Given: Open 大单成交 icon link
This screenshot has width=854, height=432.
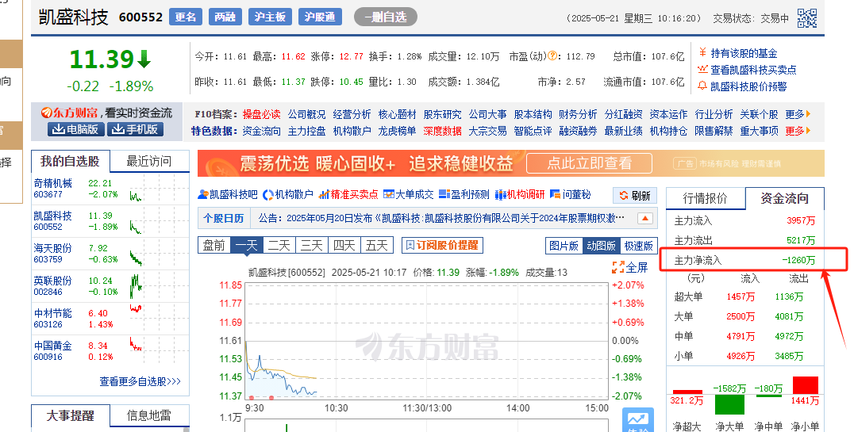Looking at the screenshot, I should pos(409,195).
